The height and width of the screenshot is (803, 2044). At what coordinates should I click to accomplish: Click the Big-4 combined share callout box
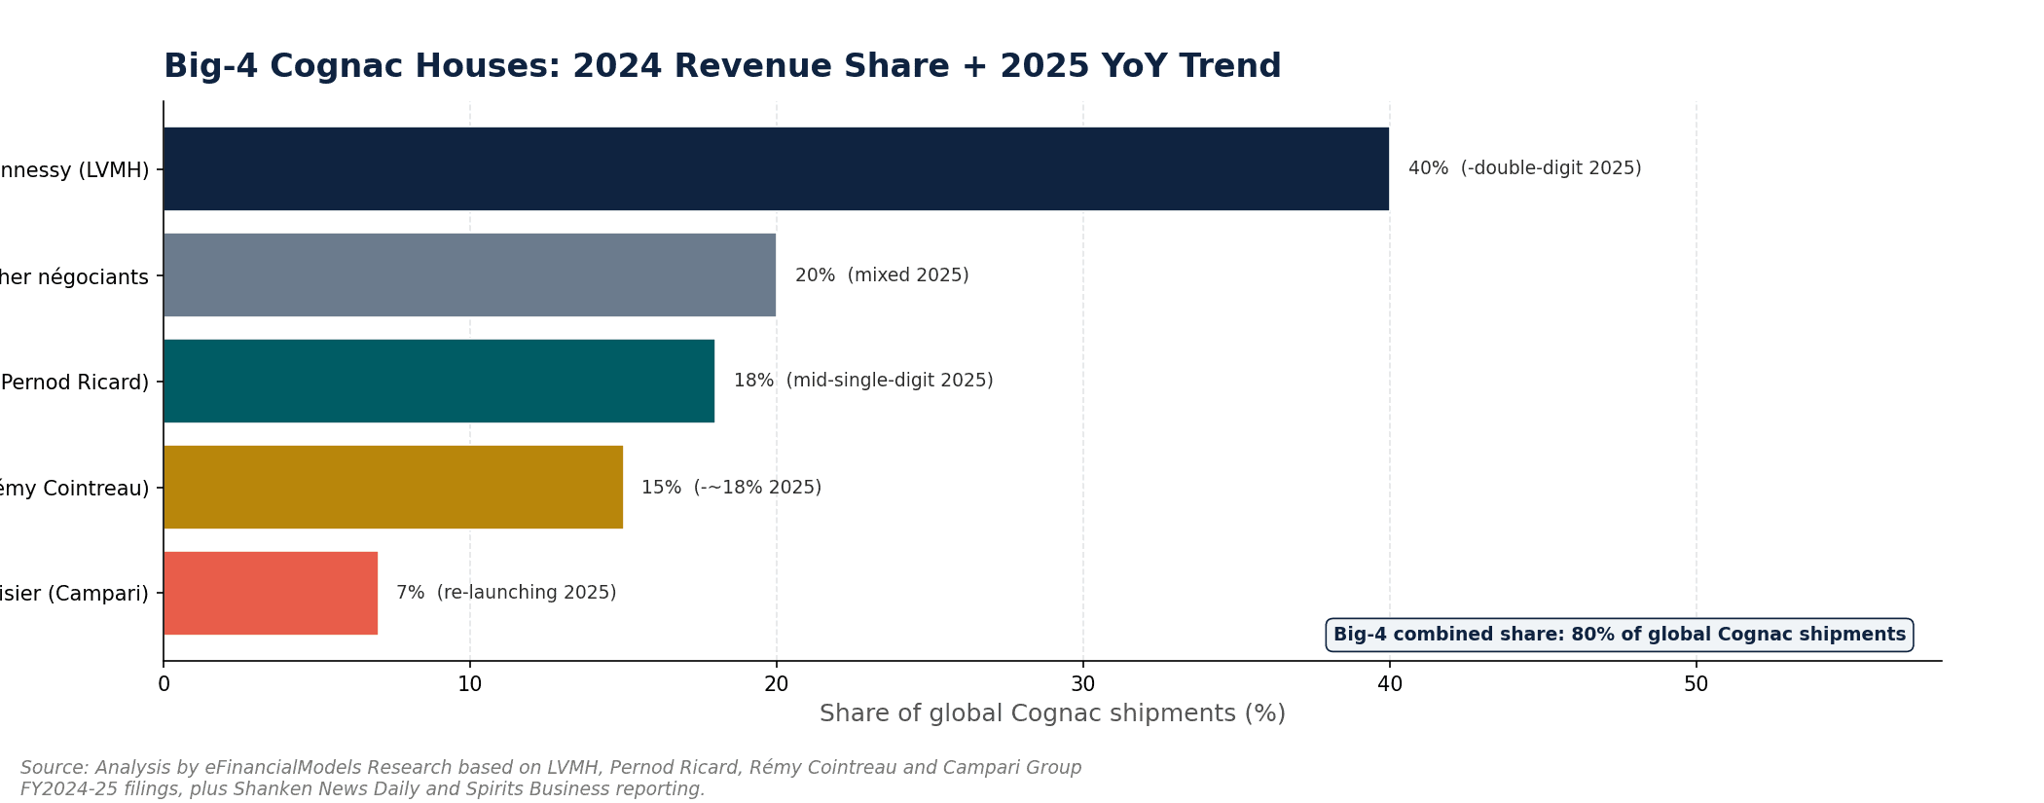click(1620, 635)
